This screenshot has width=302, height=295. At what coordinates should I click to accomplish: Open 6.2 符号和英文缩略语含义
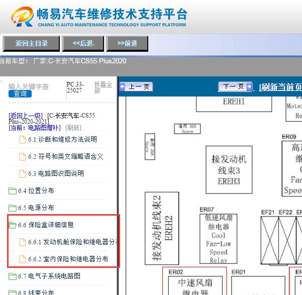pos(66,156)
